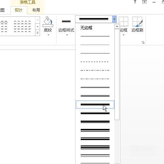Viewport: 164px width, 164px height.
Task: Pick the long-dash line style
Action: pyautogui.click(x=95, y=62)
